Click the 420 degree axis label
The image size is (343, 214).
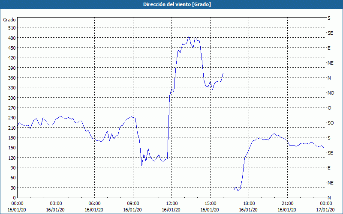click(x=12, y=58)
